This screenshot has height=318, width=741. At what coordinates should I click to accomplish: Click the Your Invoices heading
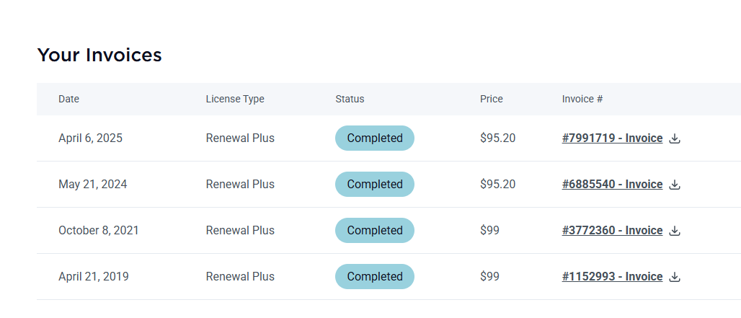pos(99,55)
